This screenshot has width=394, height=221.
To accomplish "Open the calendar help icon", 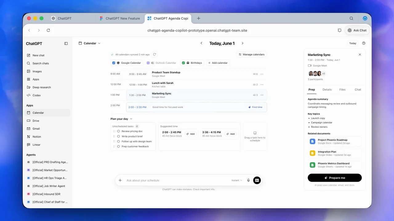I will 364,43.
